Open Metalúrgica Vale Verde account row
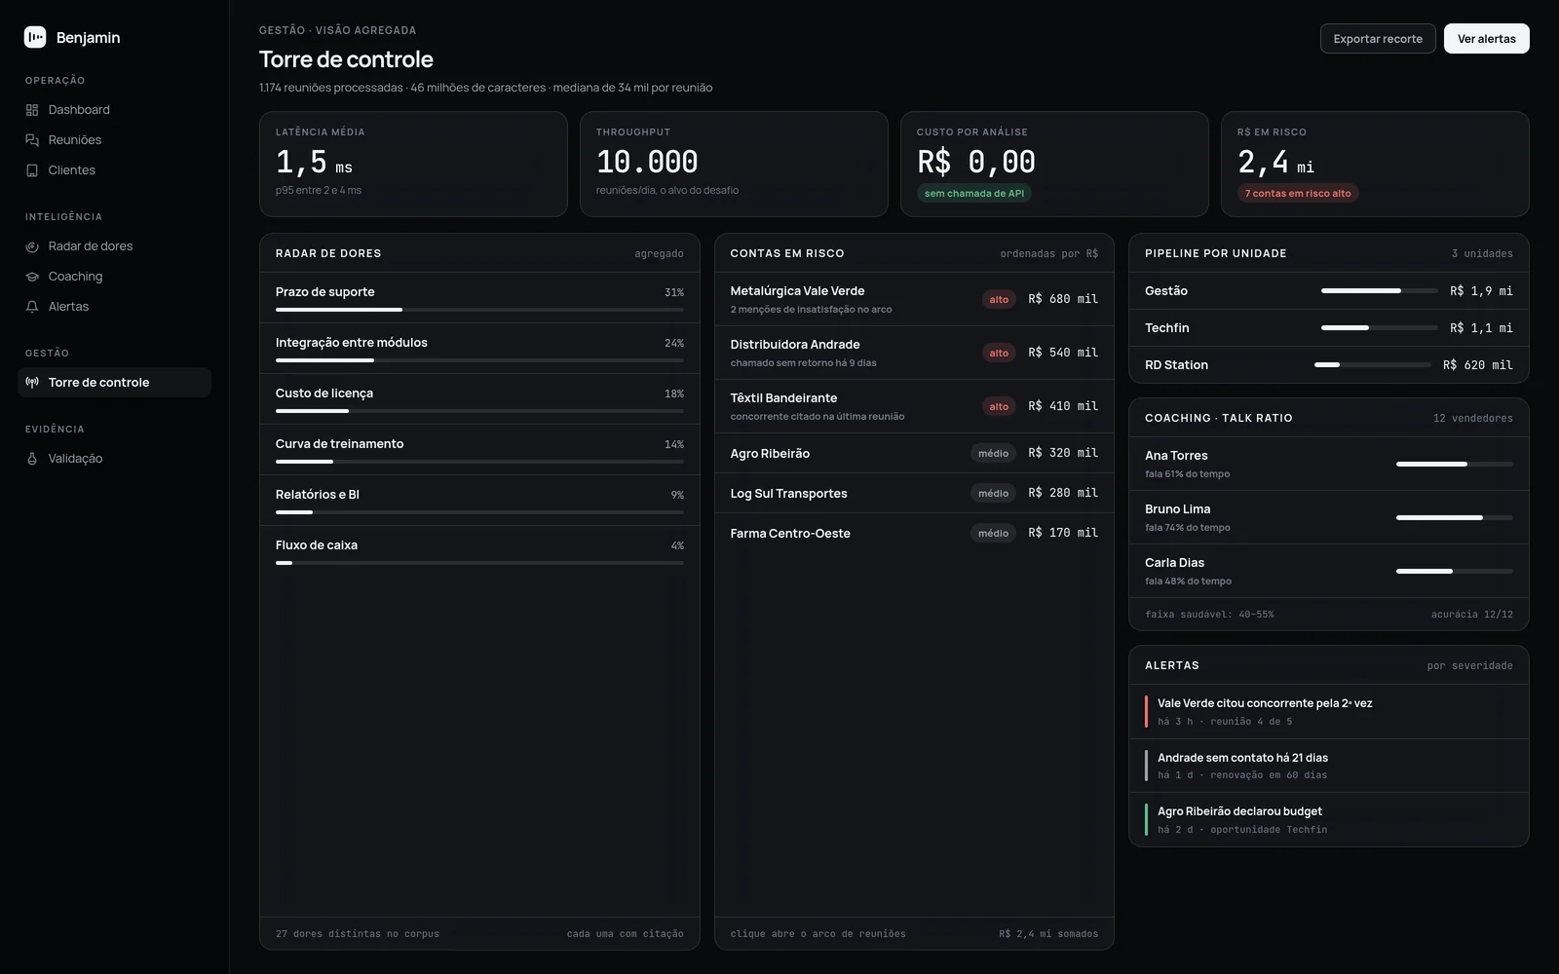 [x=914, y=299]
